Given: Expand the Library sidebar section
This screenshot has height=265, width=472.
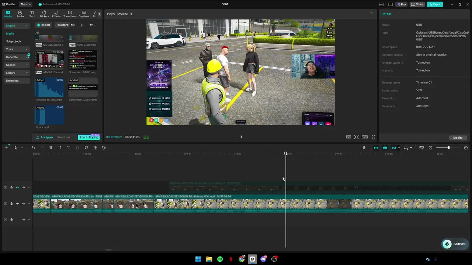Looking at the screenshot, I should pyautogui.click(x=17, y=73).
